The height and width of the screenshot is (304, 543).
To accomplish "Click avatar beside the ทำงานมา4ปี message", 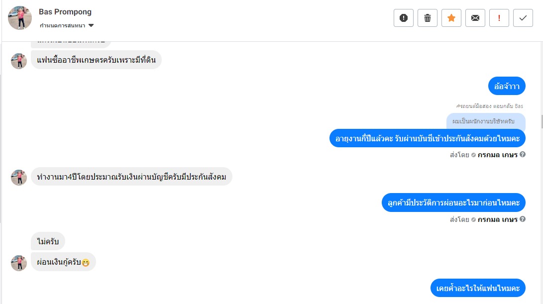I will [x=19, y=177].
